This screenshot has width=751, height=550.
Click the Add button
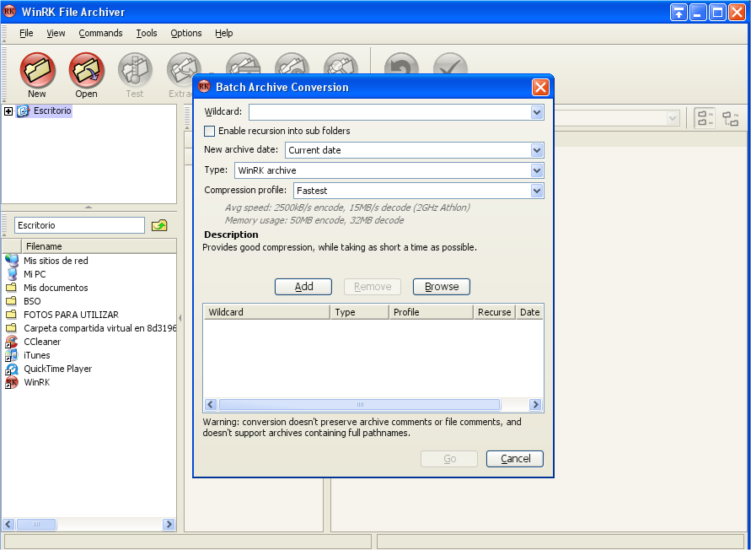coord(303,287)
